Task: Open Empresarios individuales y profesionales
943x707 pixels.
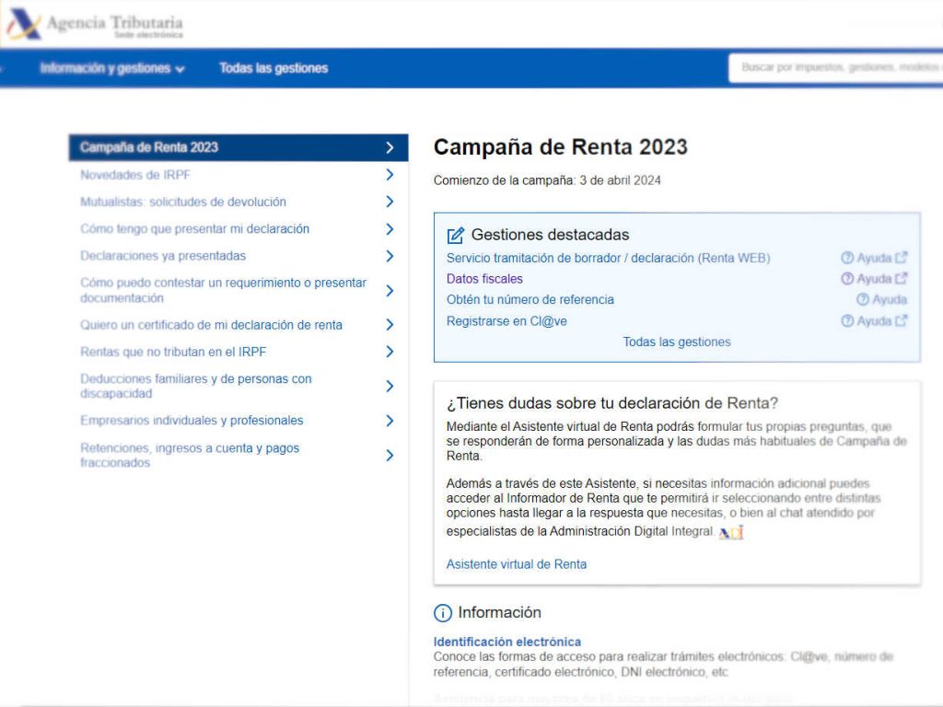Action: click(x=192, y=421)
